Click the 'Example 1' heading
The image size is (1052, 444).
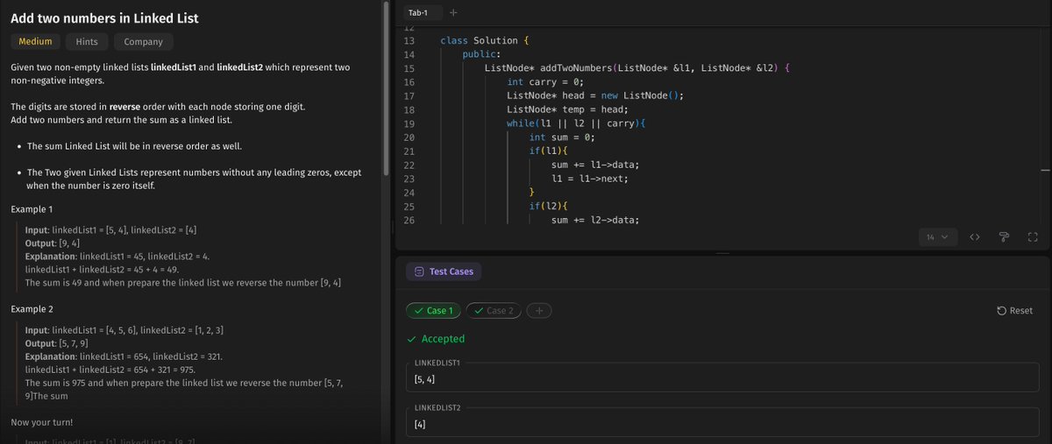click(32, 210)
